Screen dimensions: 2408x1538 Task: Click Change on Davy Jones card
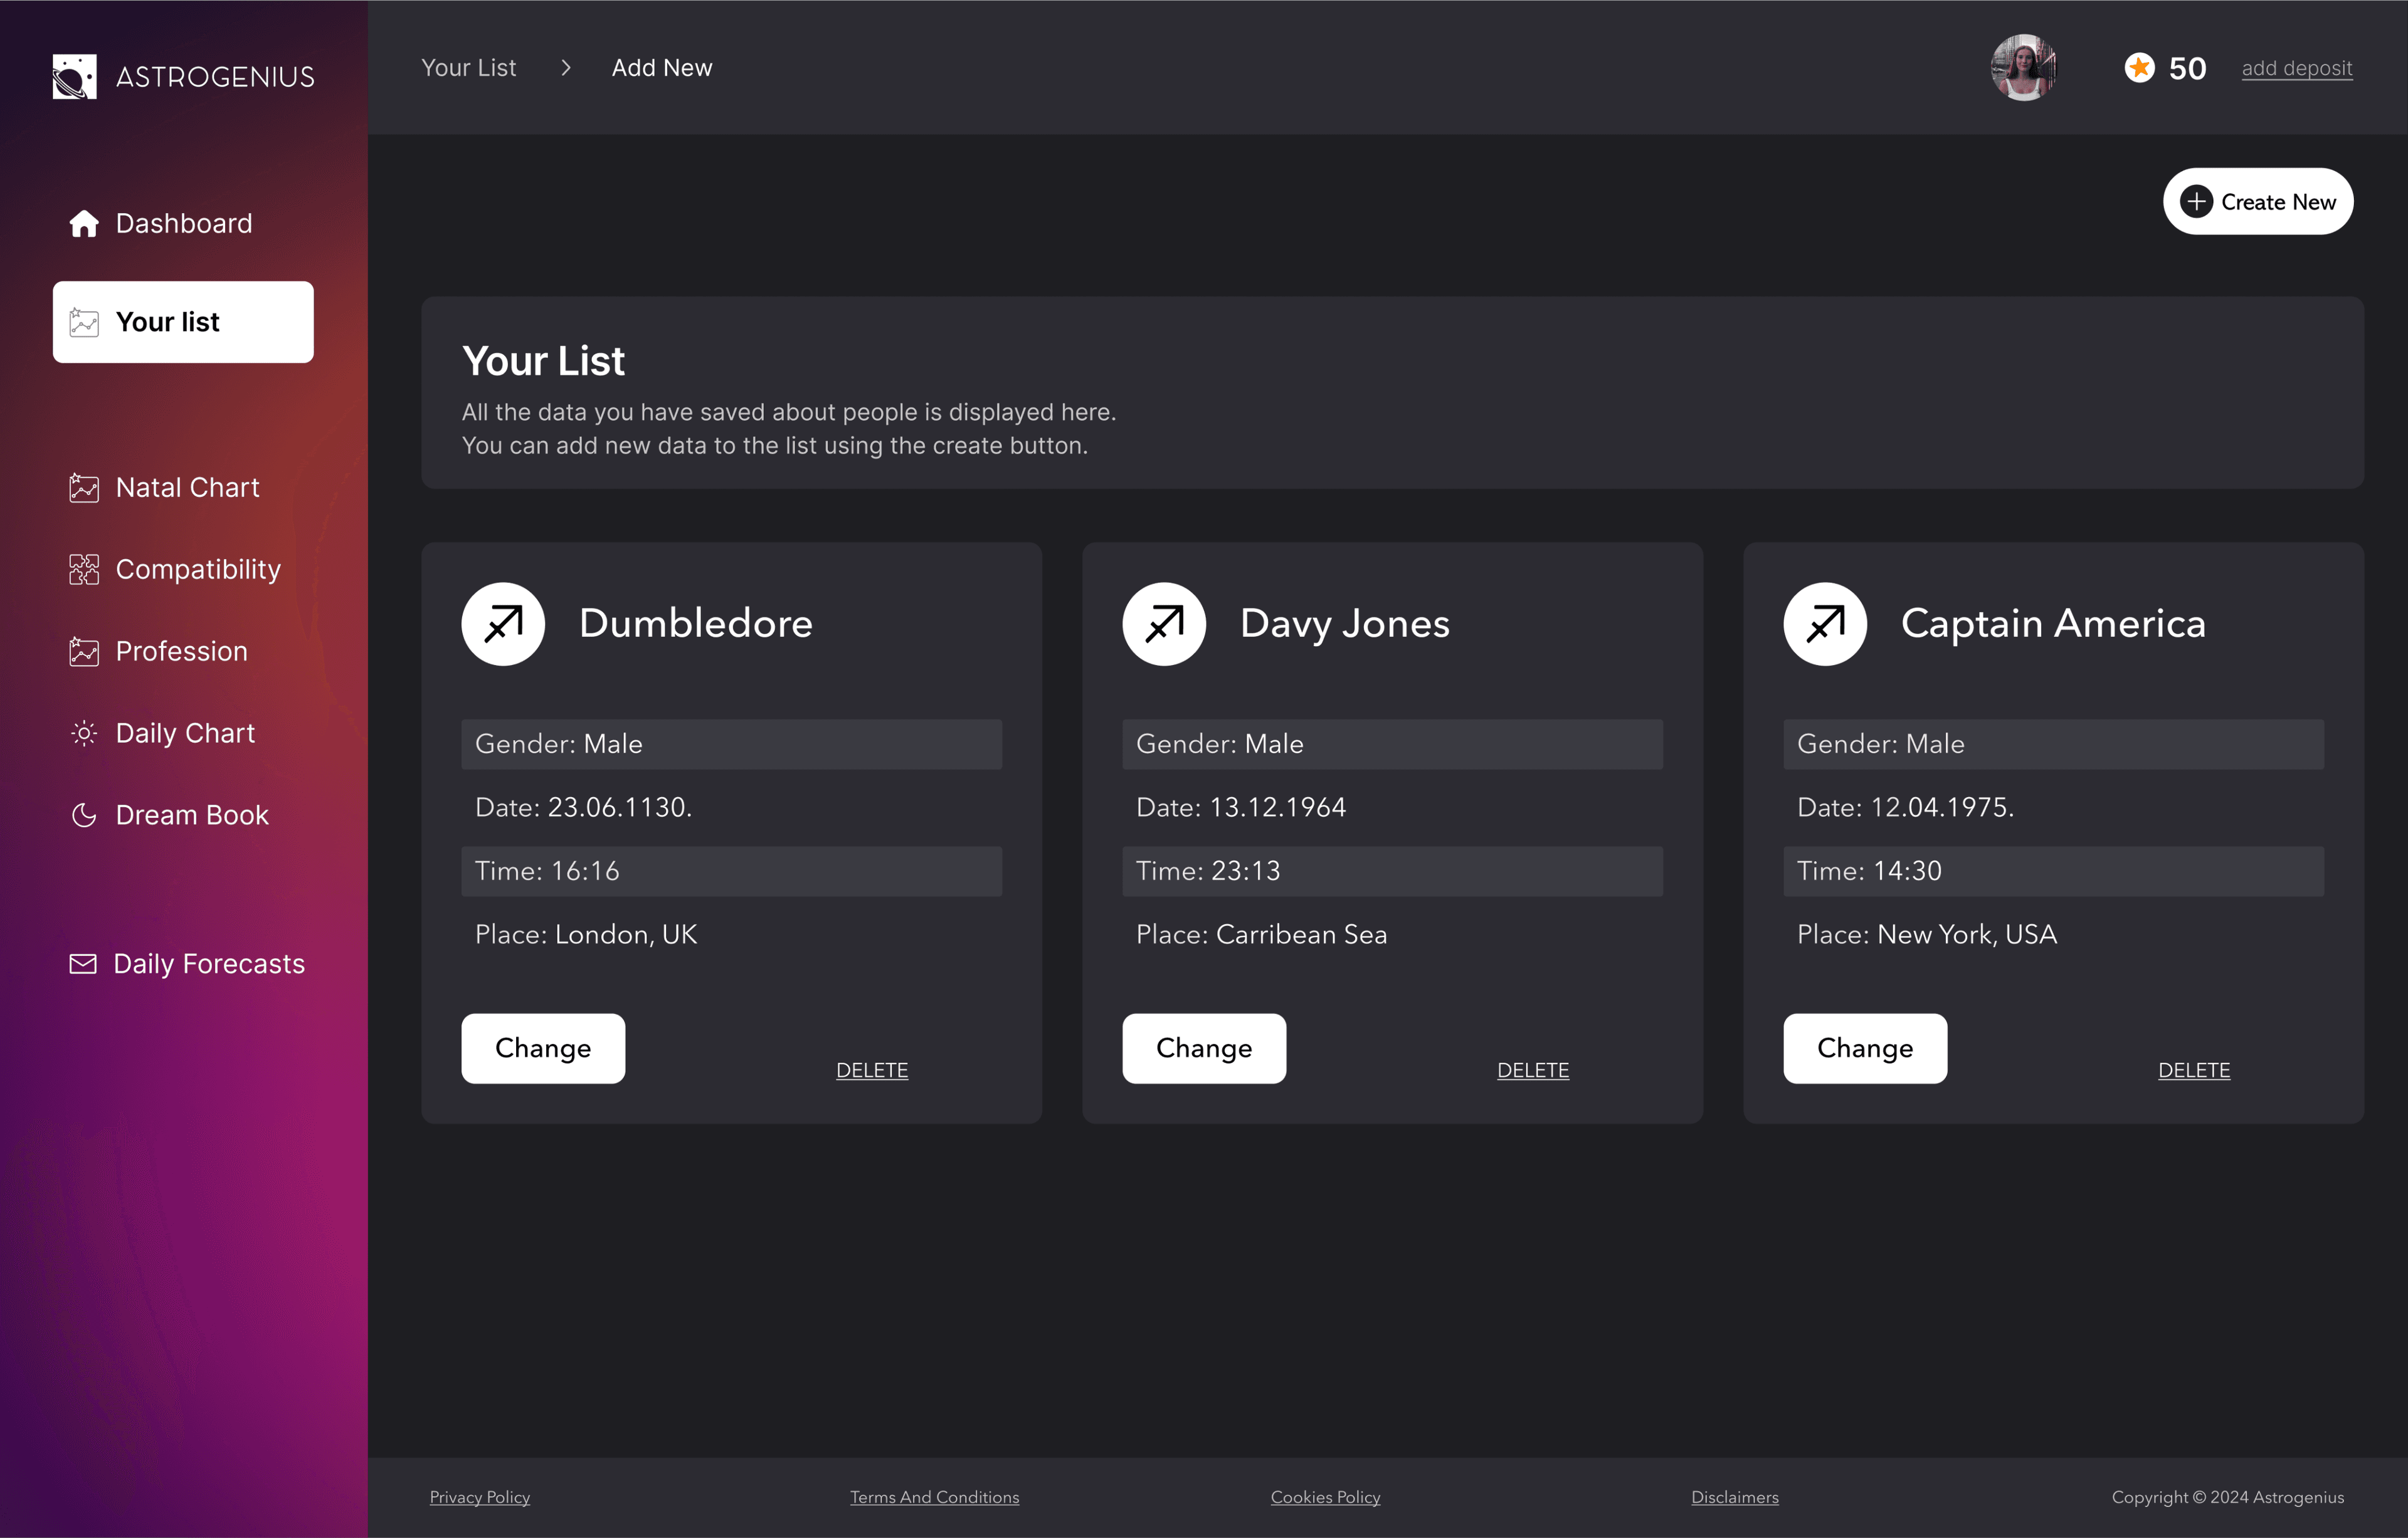tap(1204, 1049)
